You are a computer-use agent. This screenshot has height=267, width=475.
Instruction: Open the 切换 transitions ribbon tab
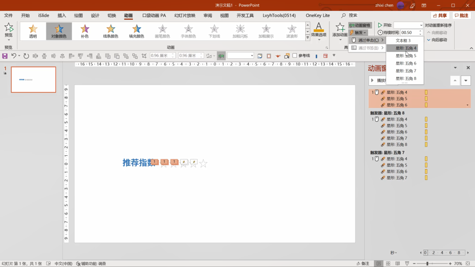click(112, 15)
